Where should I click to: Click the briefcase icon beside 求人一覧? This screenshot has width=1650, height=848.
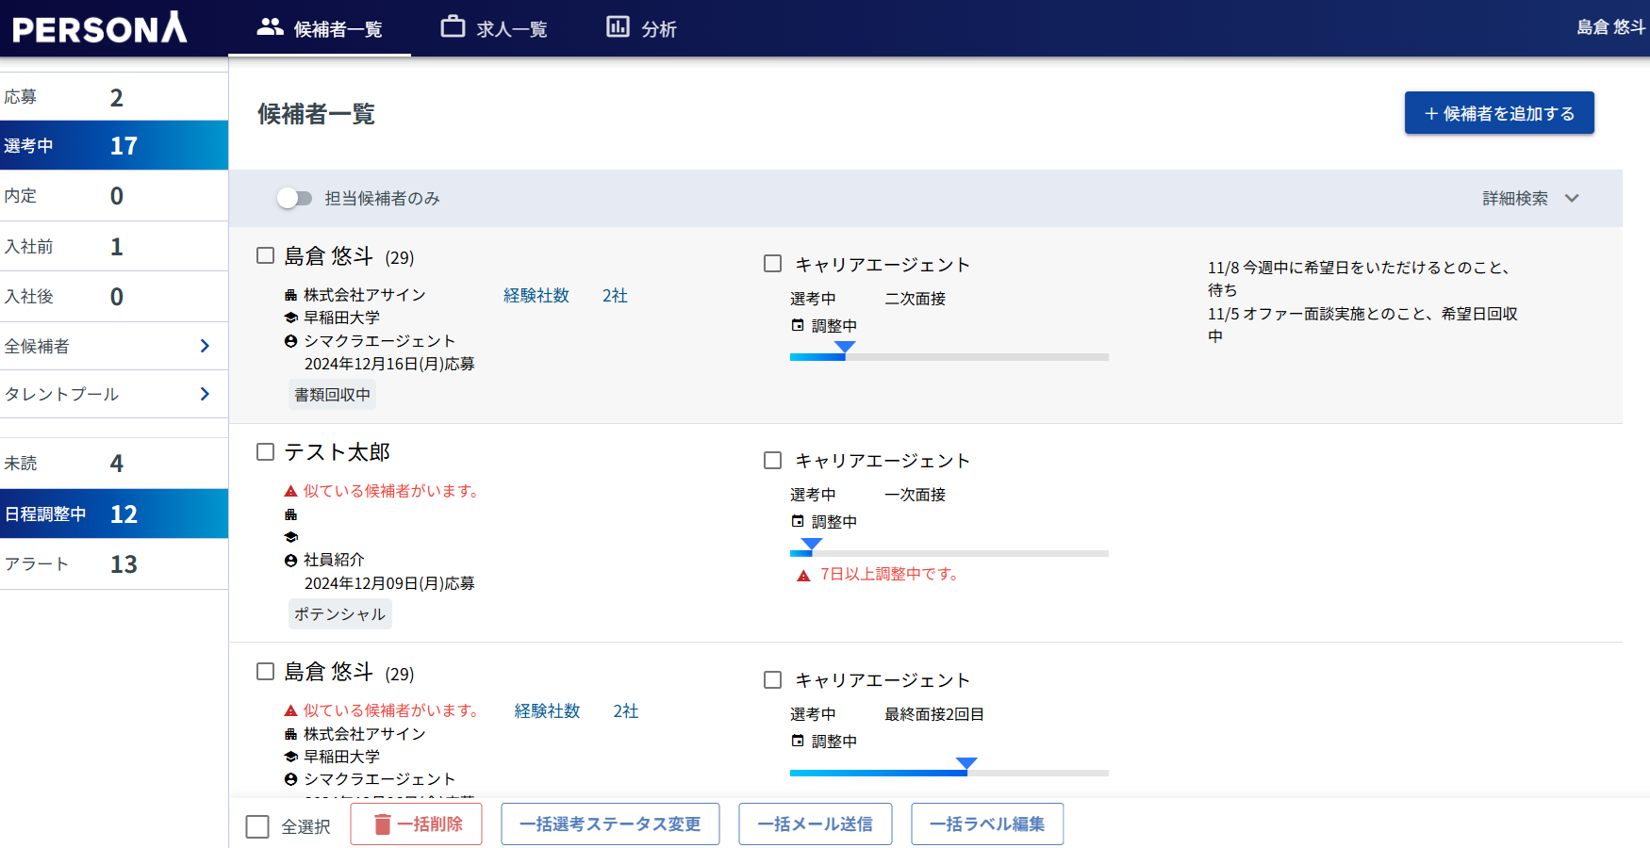point(453,26)
